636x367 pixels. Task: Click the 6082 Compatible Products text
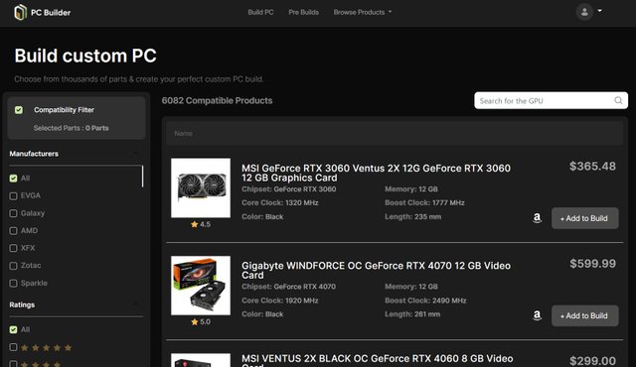click(217, 101)
